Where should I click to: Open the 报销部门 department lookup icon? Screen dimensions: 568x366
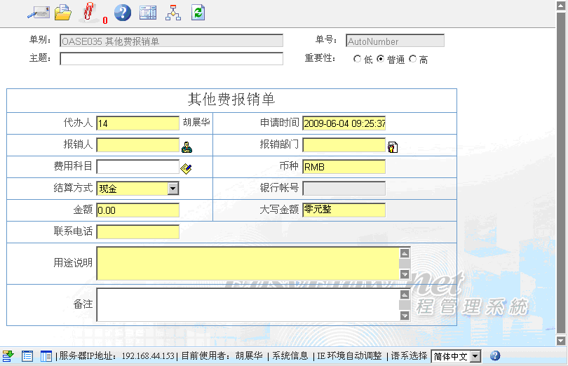[393, 147]
